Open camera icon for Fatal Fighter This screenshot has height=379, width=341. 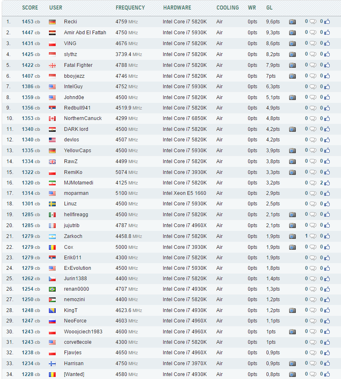pos(292,65)
